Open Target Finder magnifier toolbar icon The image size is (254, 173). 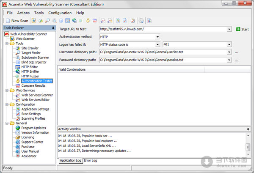[47, 21]
